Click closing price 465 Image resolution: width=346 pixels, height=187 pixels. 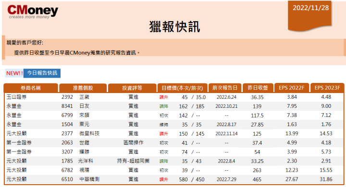click(x=257, y=179)
